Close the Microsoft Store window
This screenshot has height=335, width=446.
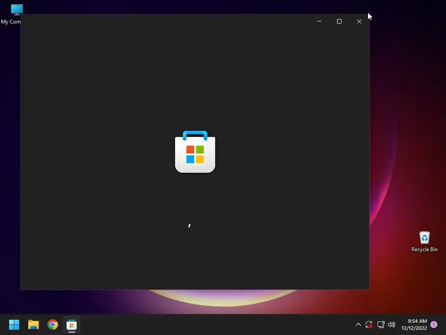point(359,21)
